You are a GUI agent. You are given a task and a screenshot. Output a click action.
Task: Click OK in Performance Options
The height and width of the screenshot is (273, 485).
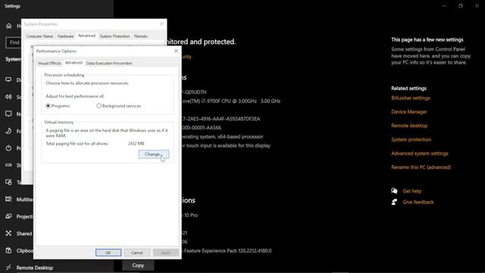pos(108,253)
